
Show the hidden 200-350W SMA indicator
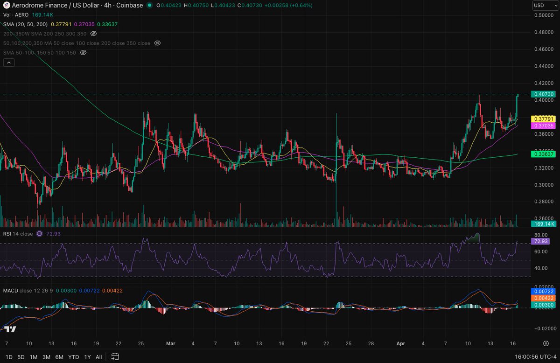coord(93,34)
